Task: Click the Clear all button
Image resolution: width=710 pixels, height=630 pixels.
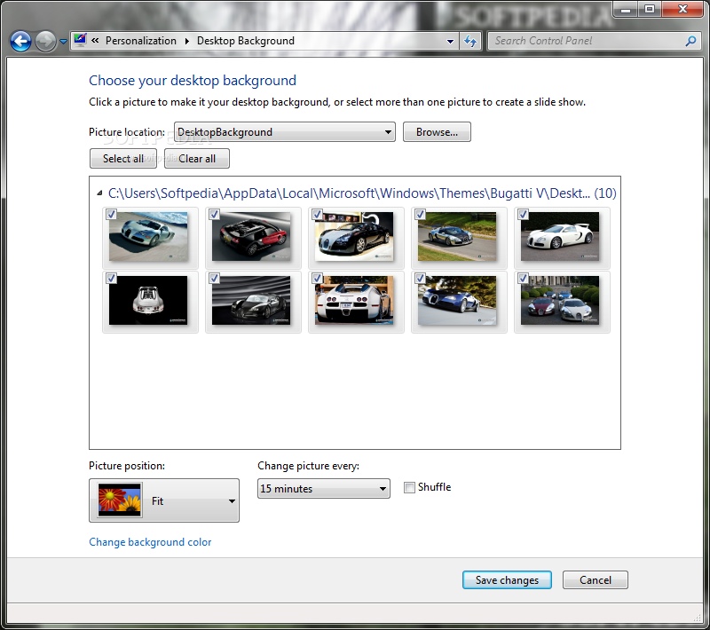Action: pos(197,159)
